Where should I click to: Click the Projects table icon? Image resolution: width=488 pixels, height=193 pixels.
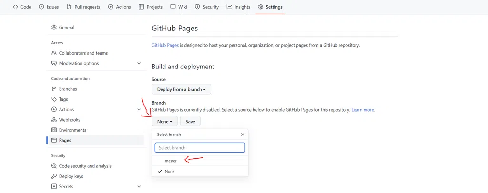tap(141, 7)
